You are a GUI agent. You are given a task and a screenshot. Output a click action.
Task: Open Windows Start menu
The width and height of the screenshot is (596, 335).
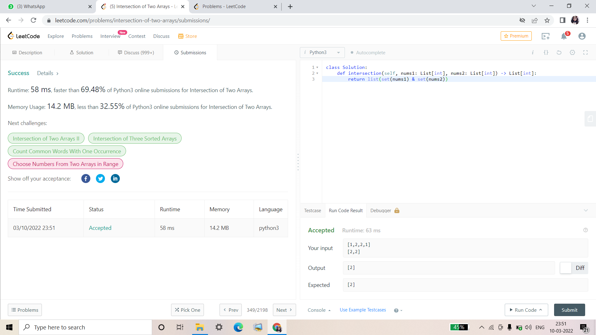pos(9,327)
